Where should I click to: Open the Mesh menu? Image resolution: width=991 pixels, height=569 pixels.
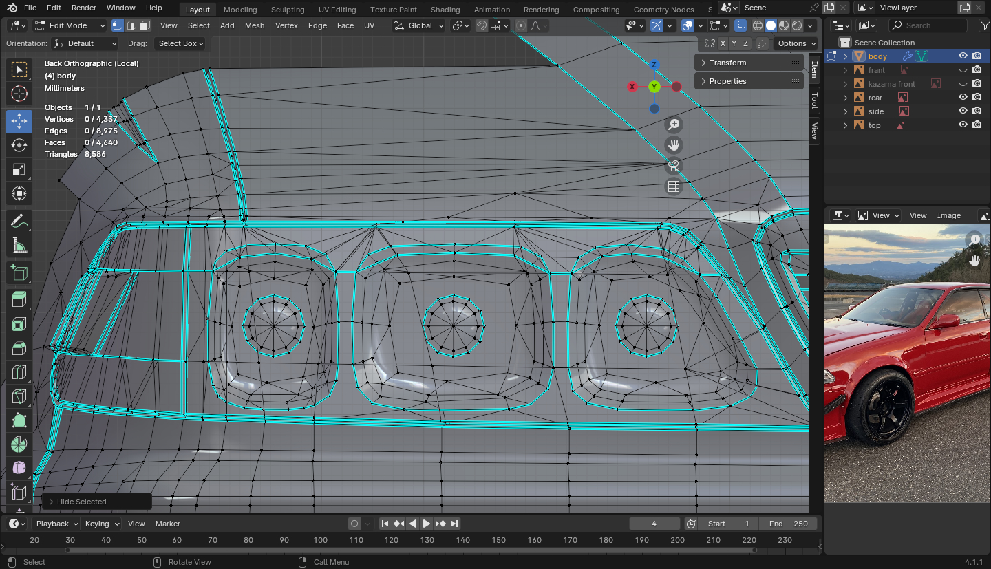click(x=254, y=25)
